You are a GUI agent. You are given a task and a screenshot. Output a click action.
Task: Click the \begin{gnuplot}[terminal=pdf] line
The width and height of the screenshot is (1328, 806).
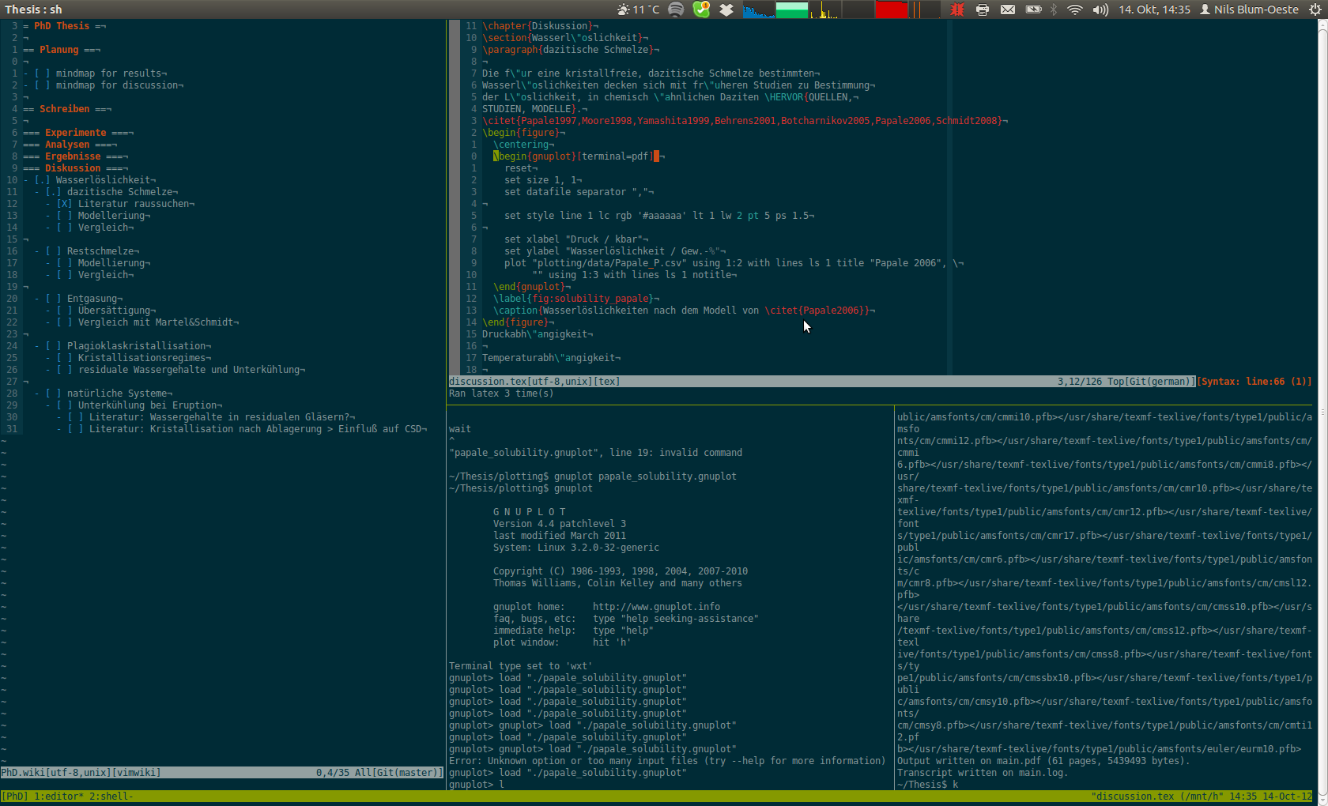coord(577,156)
